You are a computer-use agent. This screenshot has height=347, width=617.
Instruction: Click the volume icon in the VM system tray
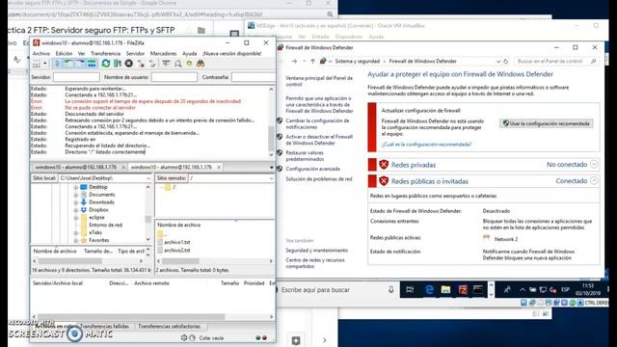552,290
